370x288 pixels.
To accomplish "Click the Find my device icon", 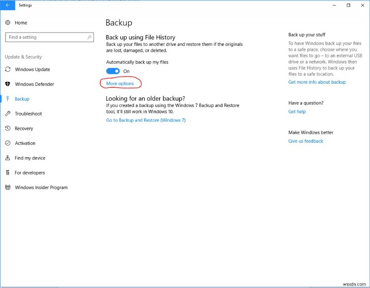I will (x=7, y=158).
